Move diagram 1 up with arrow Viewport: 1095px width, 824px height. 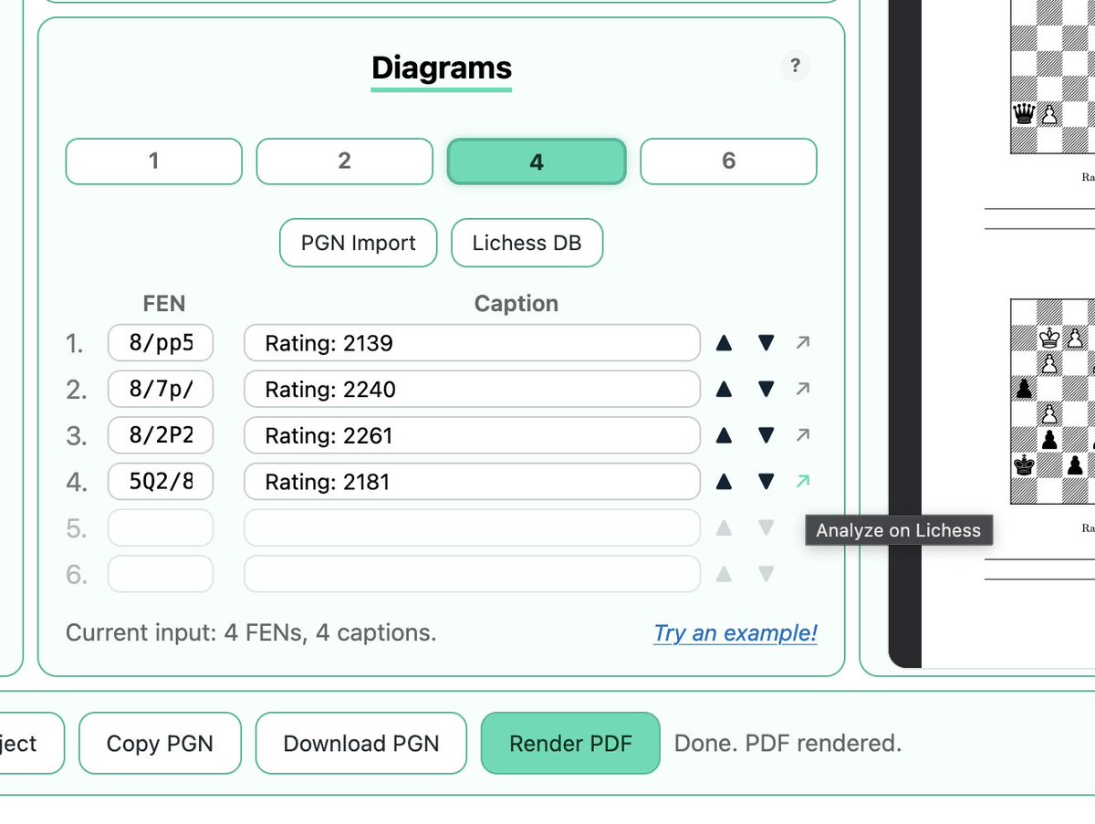click(725, 343)
